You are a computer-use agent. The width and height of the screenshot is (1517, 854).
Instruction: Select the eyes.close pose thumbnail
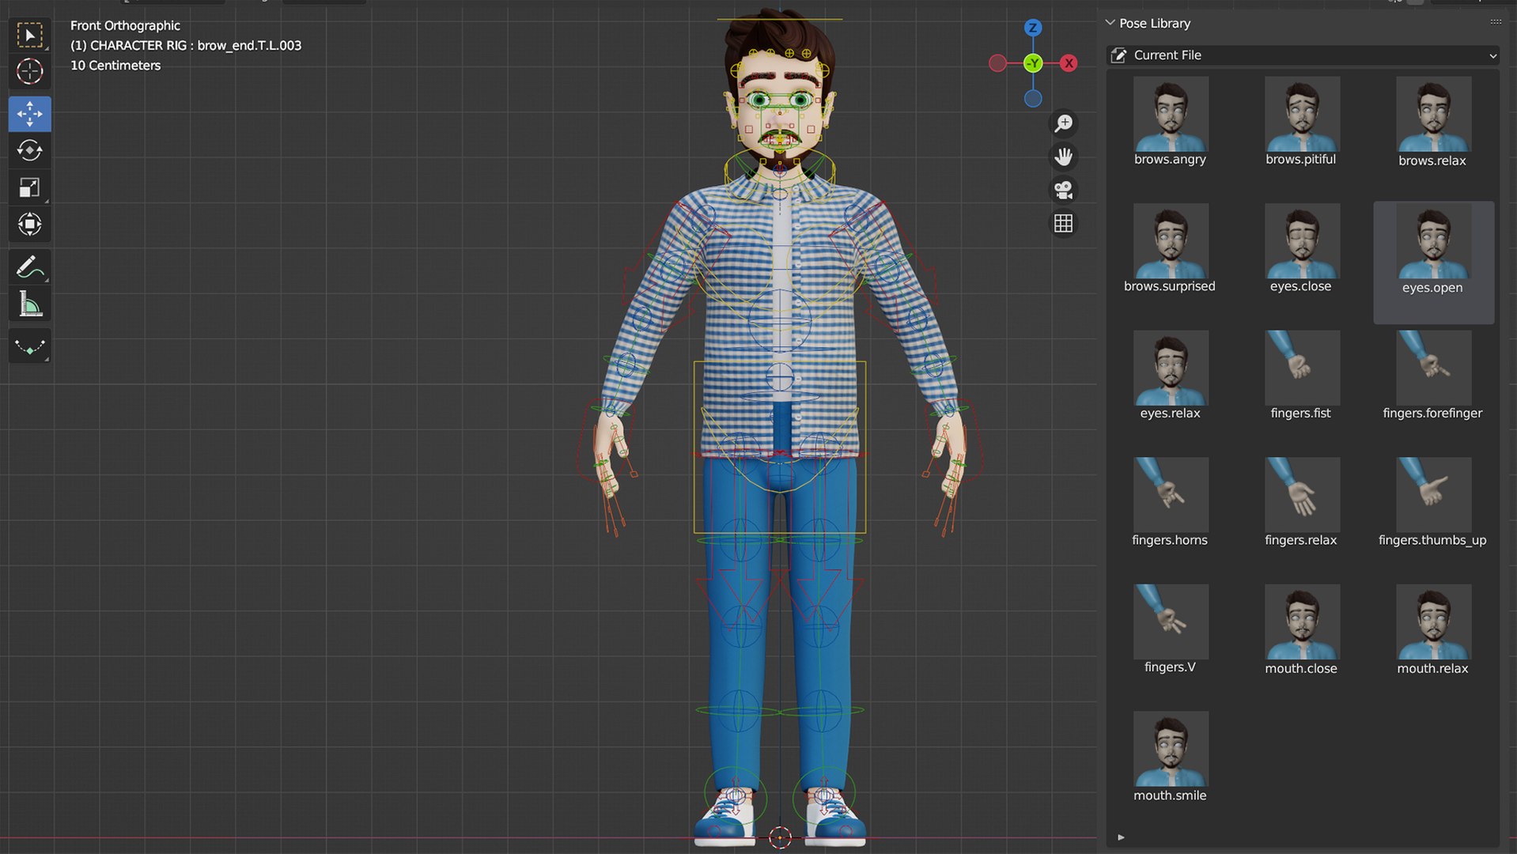click(1302, 241)
